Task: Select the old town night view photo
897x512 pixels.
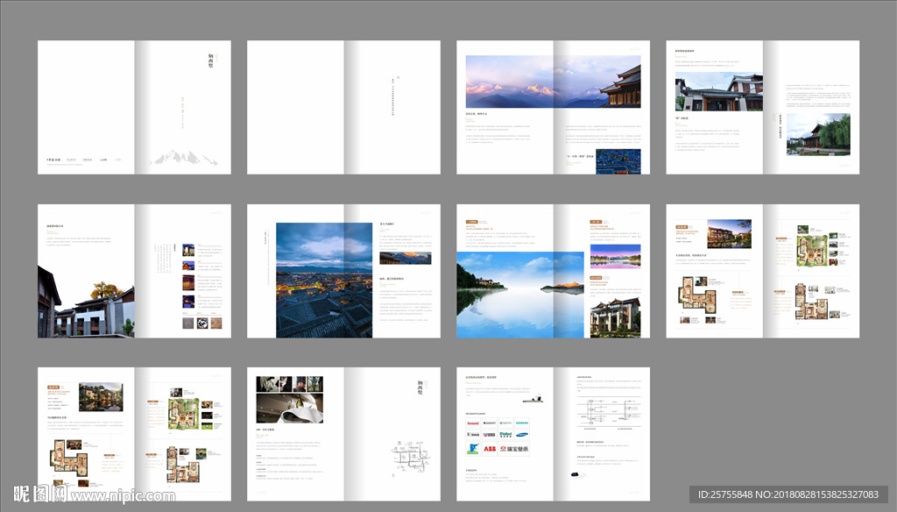Action: pos(324,281)
